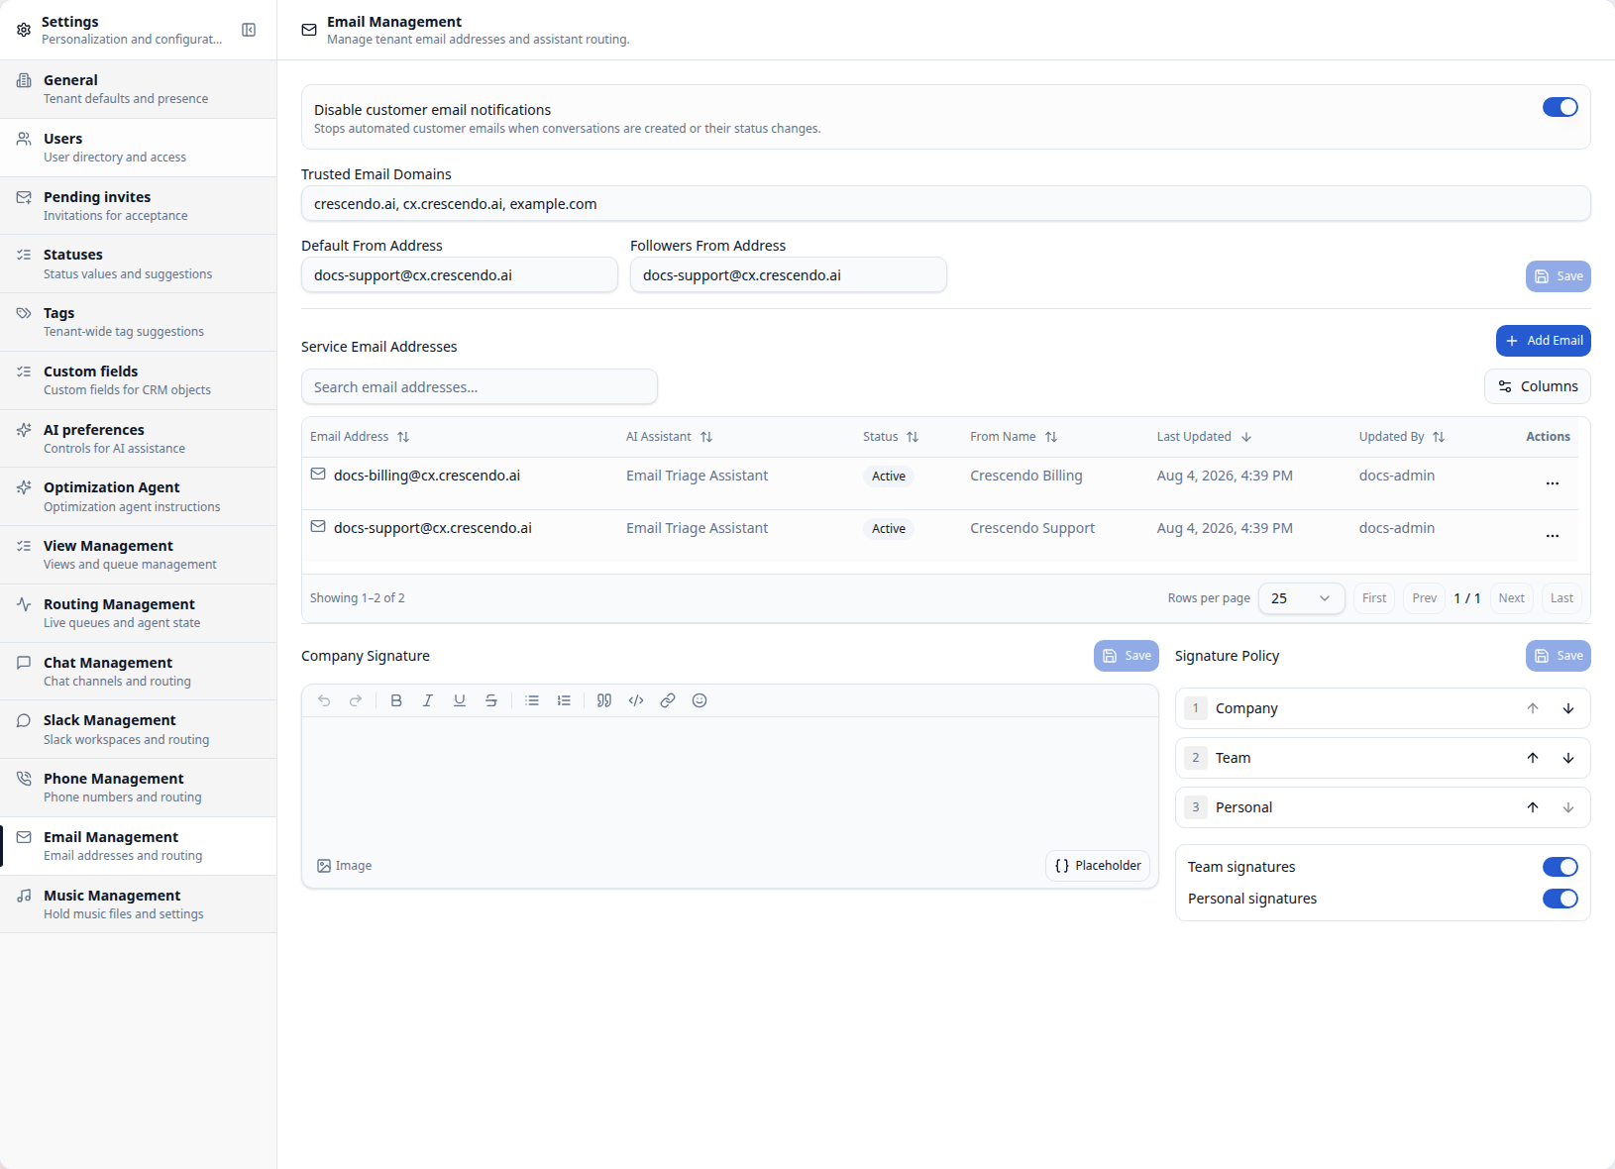
Task: Insert a numbered list in signature
Action: click(564, 700)
